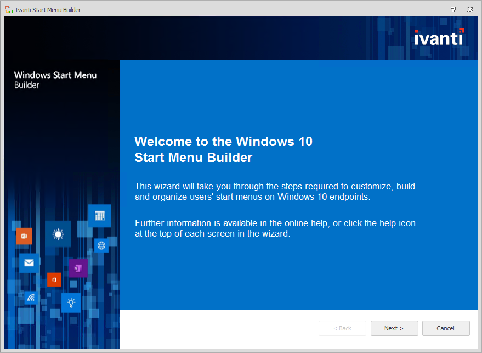Click the Wi-Fi signal tile icon
The height and width of the screenshot is (353, 482).
[31, 298]
